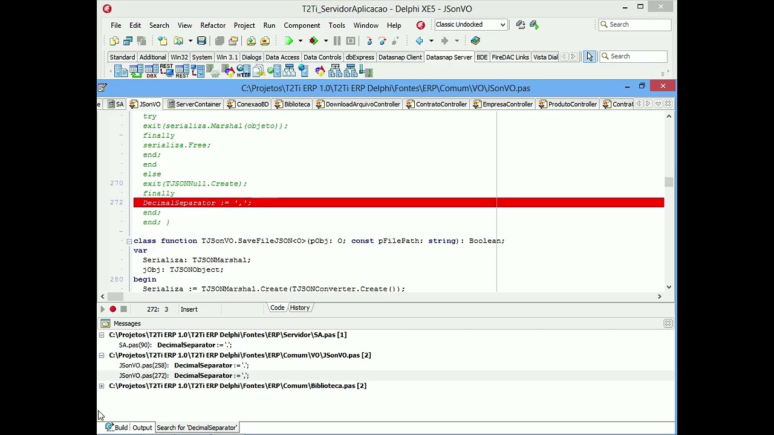Switch to ServerContainer editor tab
774x435 pixels.
[x=193, y=104]
